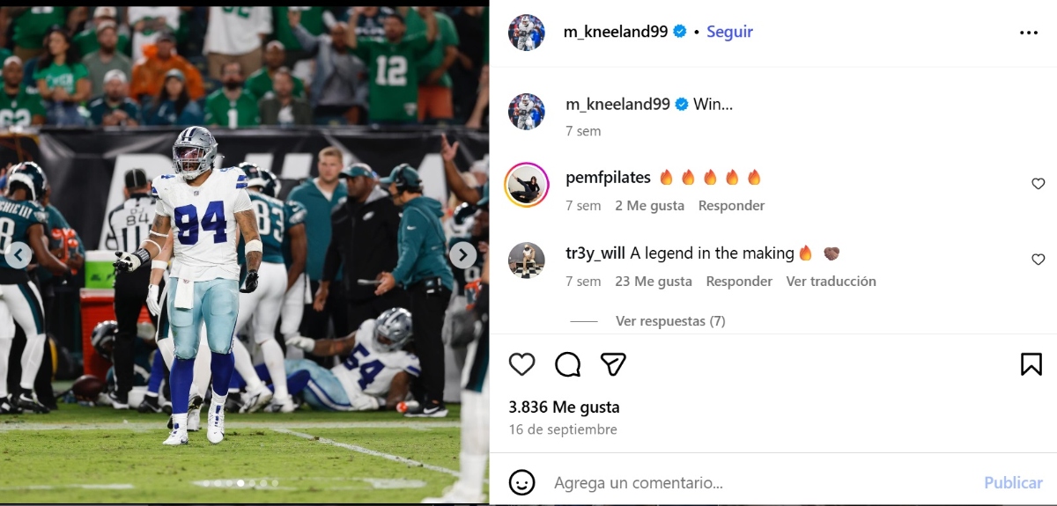Screen dimensions: 1057x506
Task: Click Ver traducción on tr3y_will comment
Action: pos(831,282)
